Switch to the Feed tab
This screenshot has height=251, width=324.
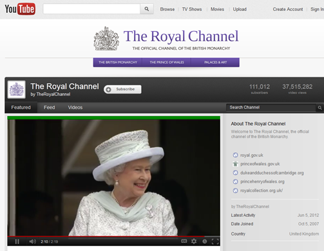point(50,107)
